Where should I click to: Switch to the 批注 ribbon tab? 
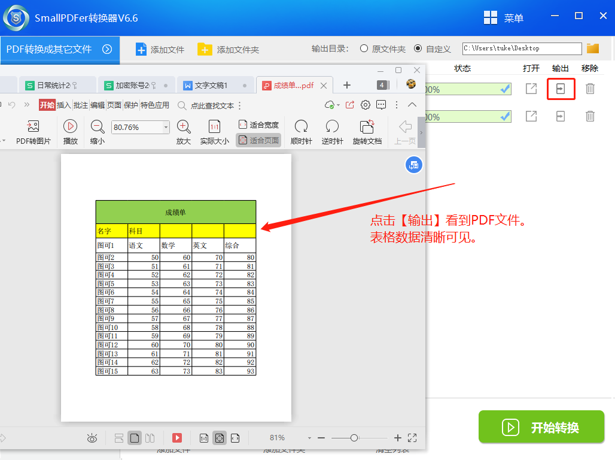pyautogui.click(x=83, y=105)
